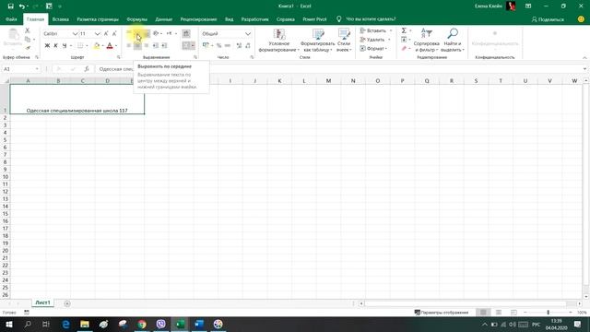
Task: Click Поделиться share button
Action: pos(548,19)
